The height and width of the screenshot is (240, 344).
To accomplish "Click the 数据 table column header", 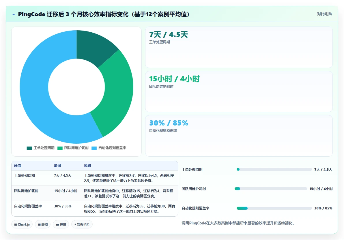I will tap(57, 166).
